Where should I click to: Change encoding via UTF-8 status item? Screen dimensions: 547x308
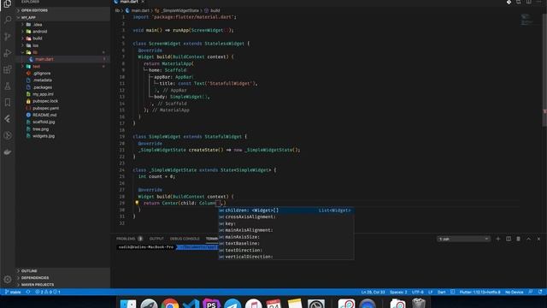tap(418, 292)
